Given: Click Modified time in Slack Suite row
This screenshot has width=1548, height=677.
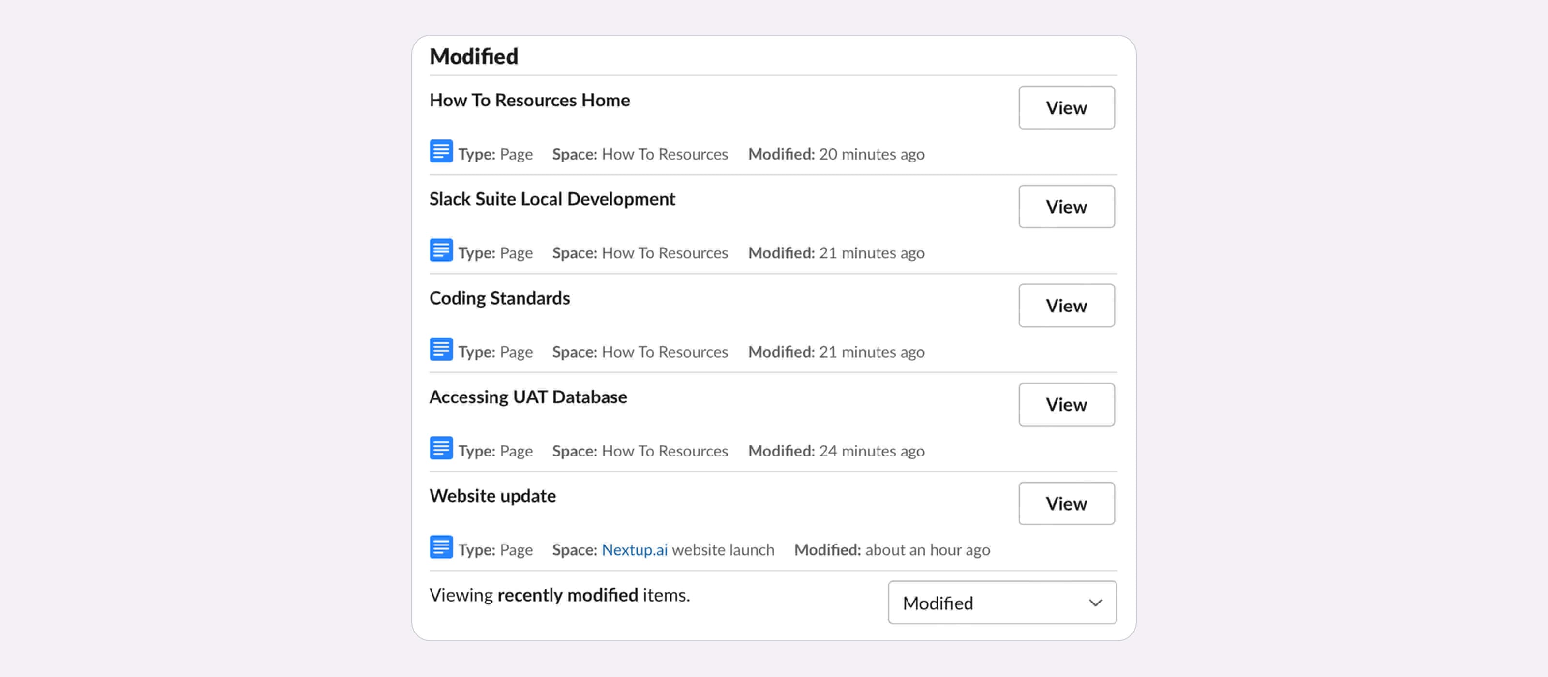Looking at the screenshot, I should [836, 253].
